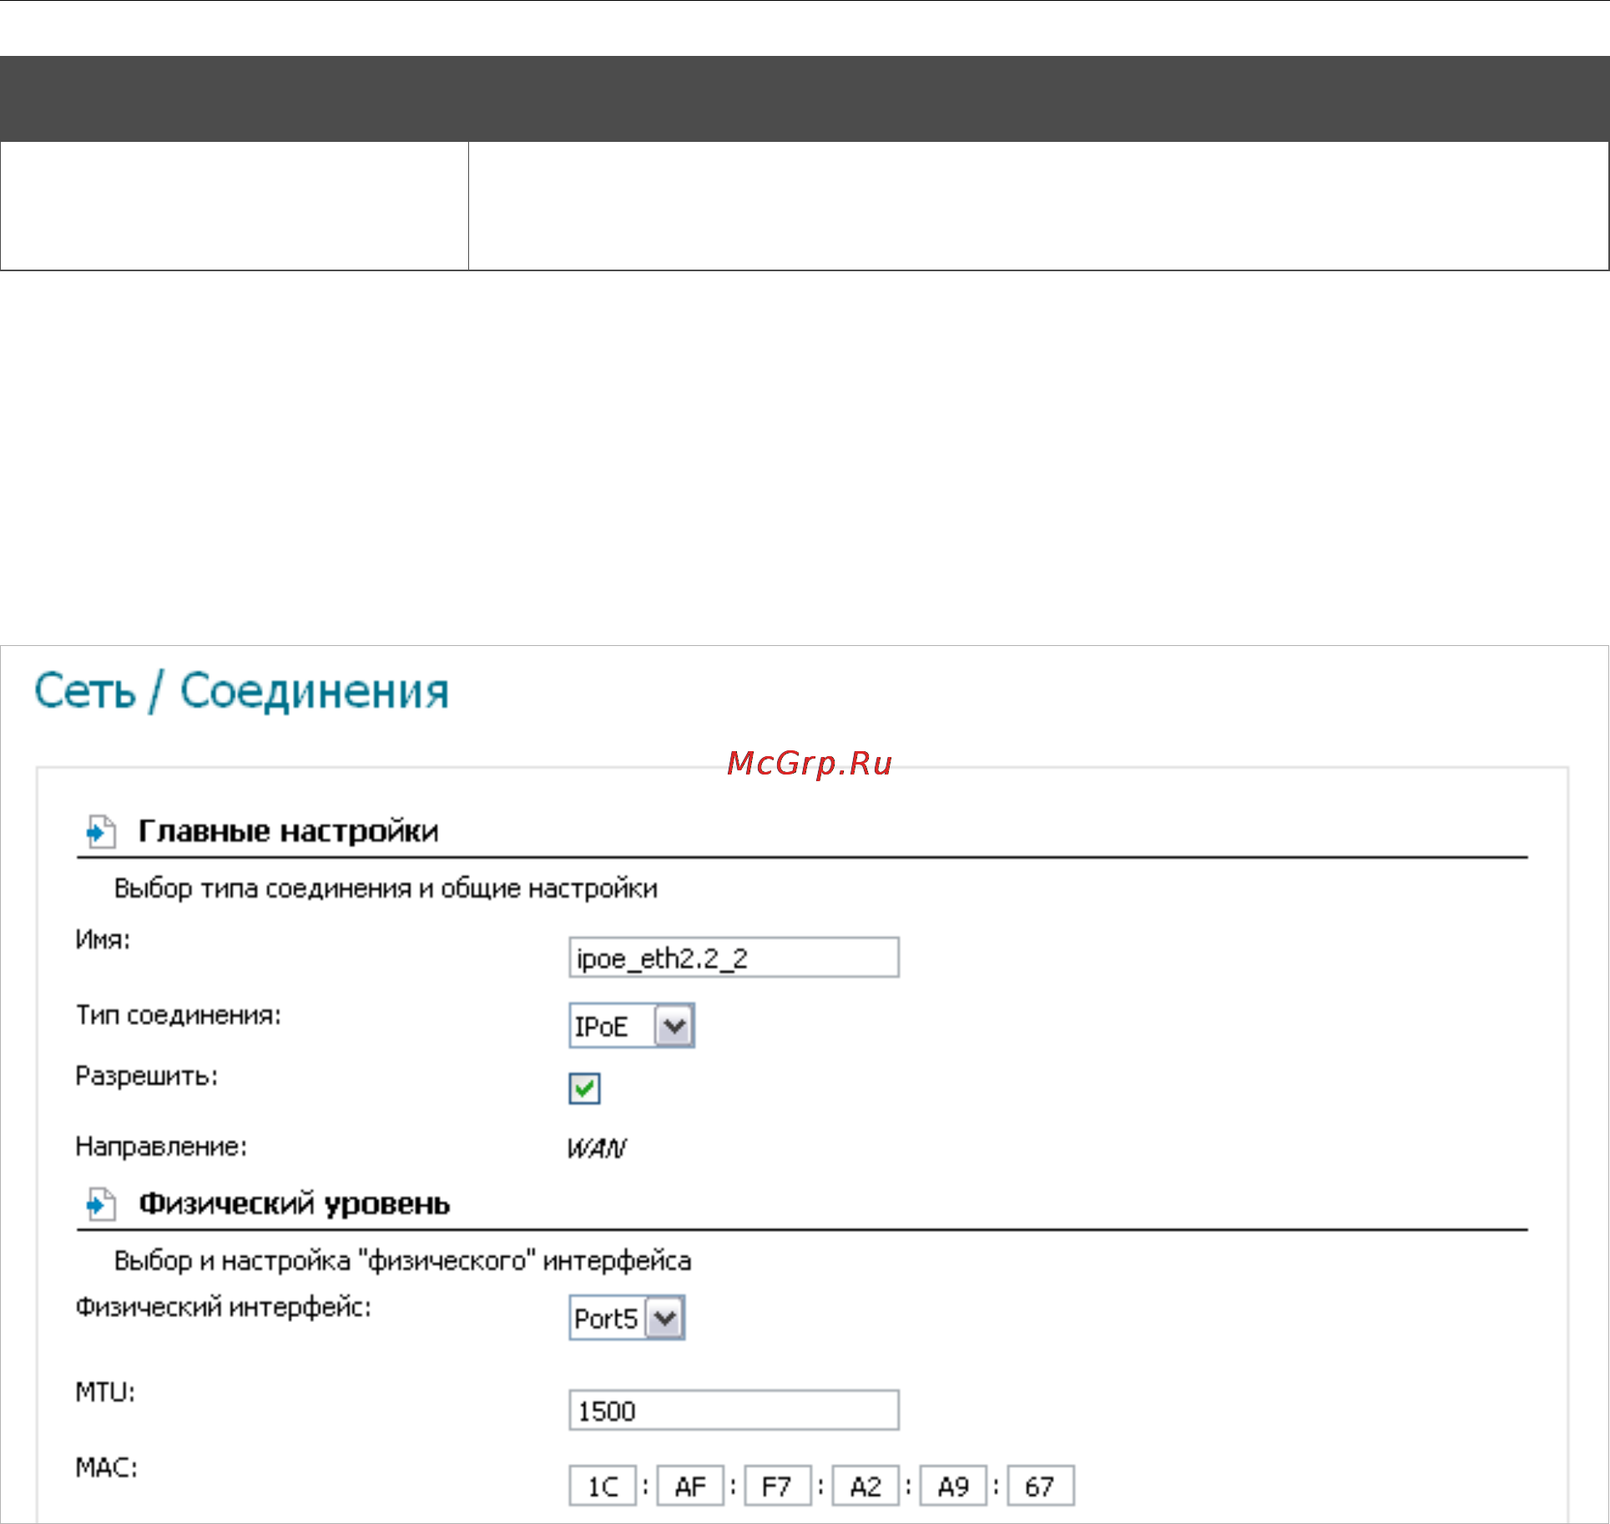Click the MAC octet field AF
This screenshot has width=1610, height=1524.
(690, 1486)
